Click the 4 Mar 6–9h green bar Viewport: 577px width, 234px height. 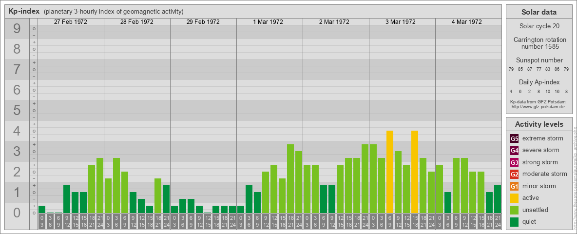pyautogui.click(x=456, y=185)
